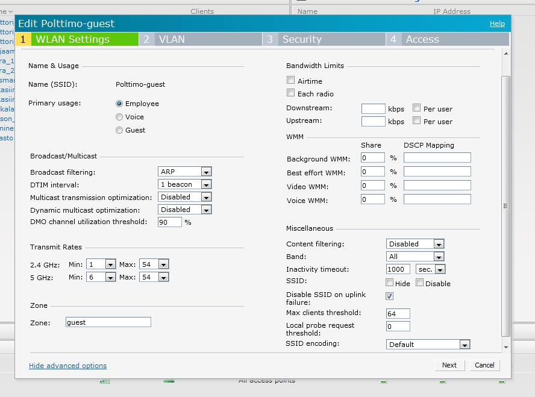Tick Per user for Upstream
The width and height of the screenshot is (535, 397).
point(416,120)
